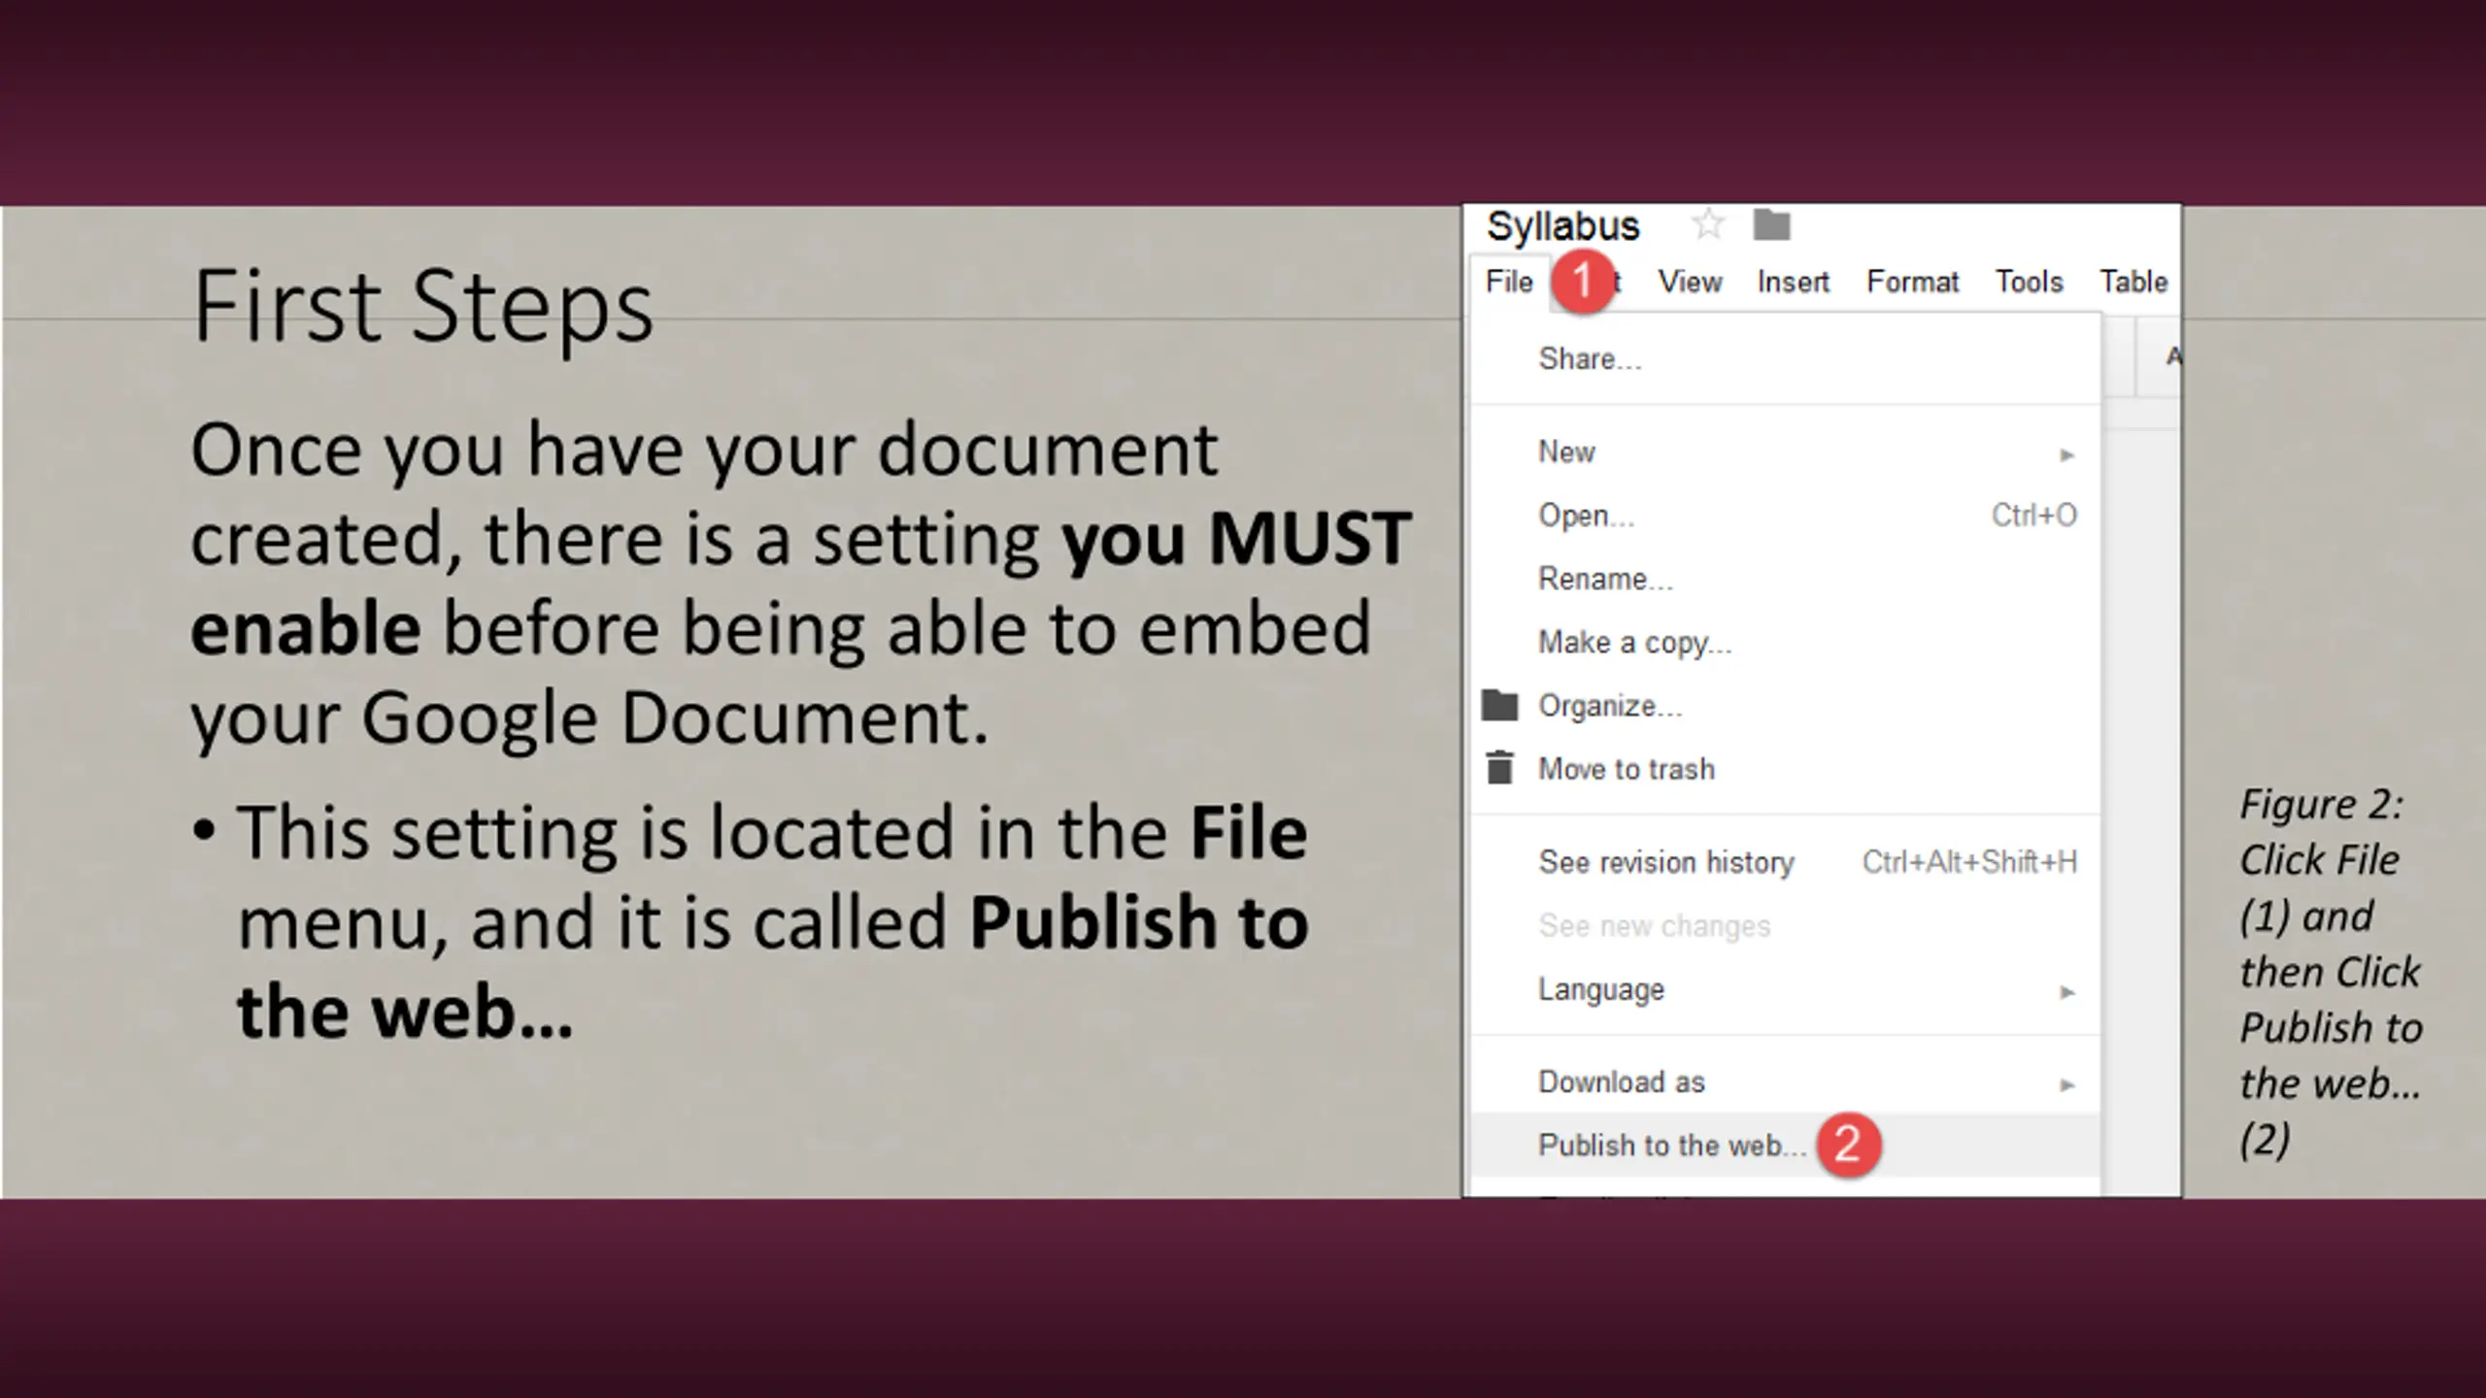Star the Syllabus document
Image resolution: width=2486 pixels, height=1398 pixels.
pos(1707,225)
